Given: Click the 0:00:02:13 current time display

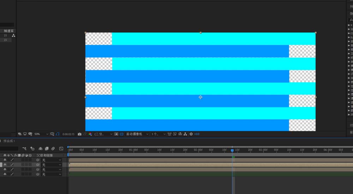Looking at the screenshot, I should coord(68,134).
